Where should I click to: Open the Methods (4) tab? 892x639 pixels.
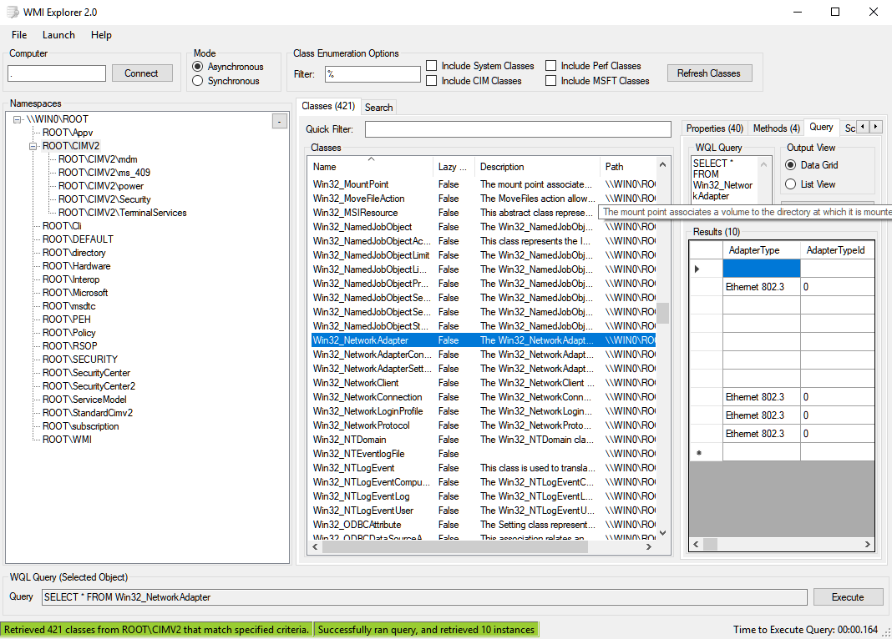pyautogui.click(x=777, y=128)
